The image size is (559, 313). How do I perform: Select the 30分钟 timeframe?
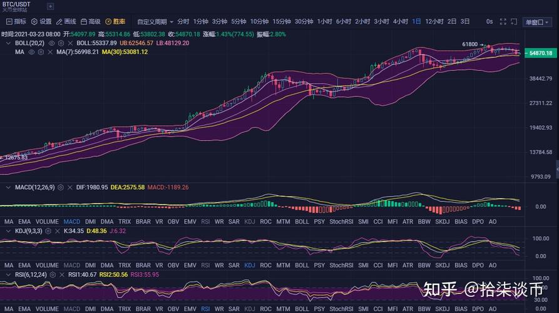[304, 22]
